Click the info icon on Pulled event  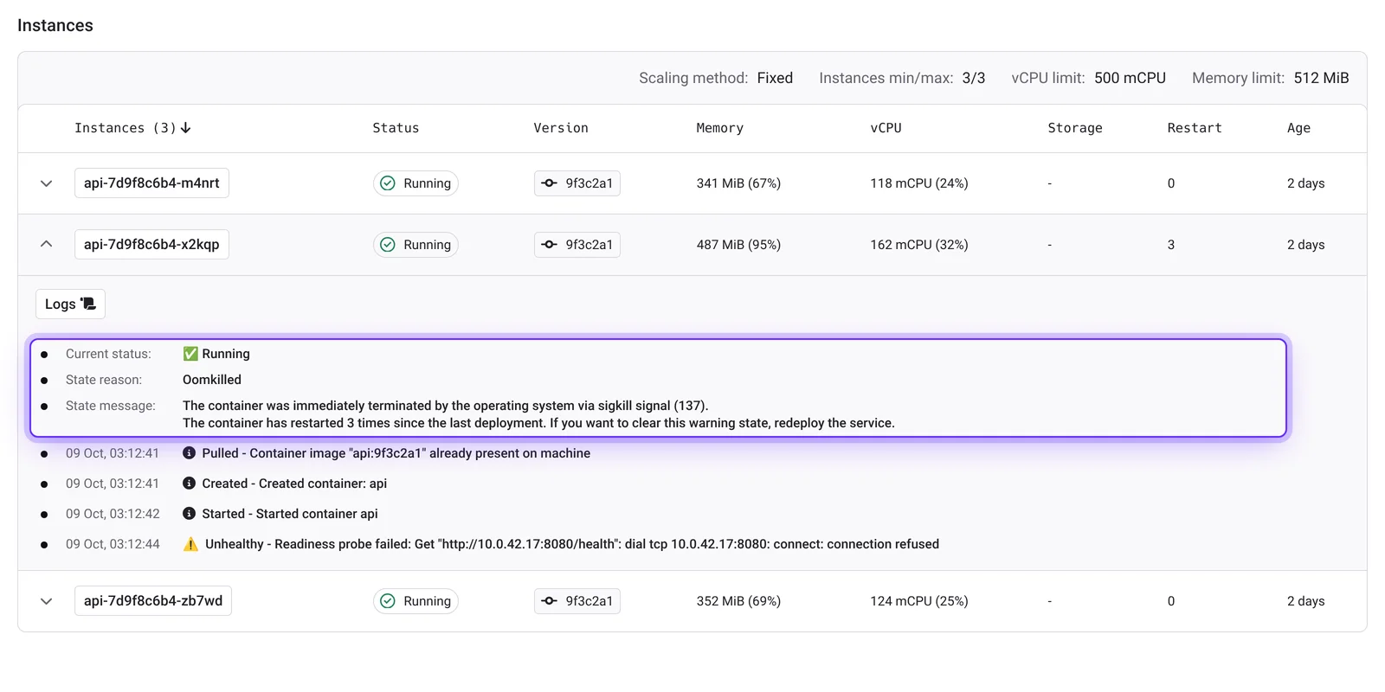pos(189,453)
